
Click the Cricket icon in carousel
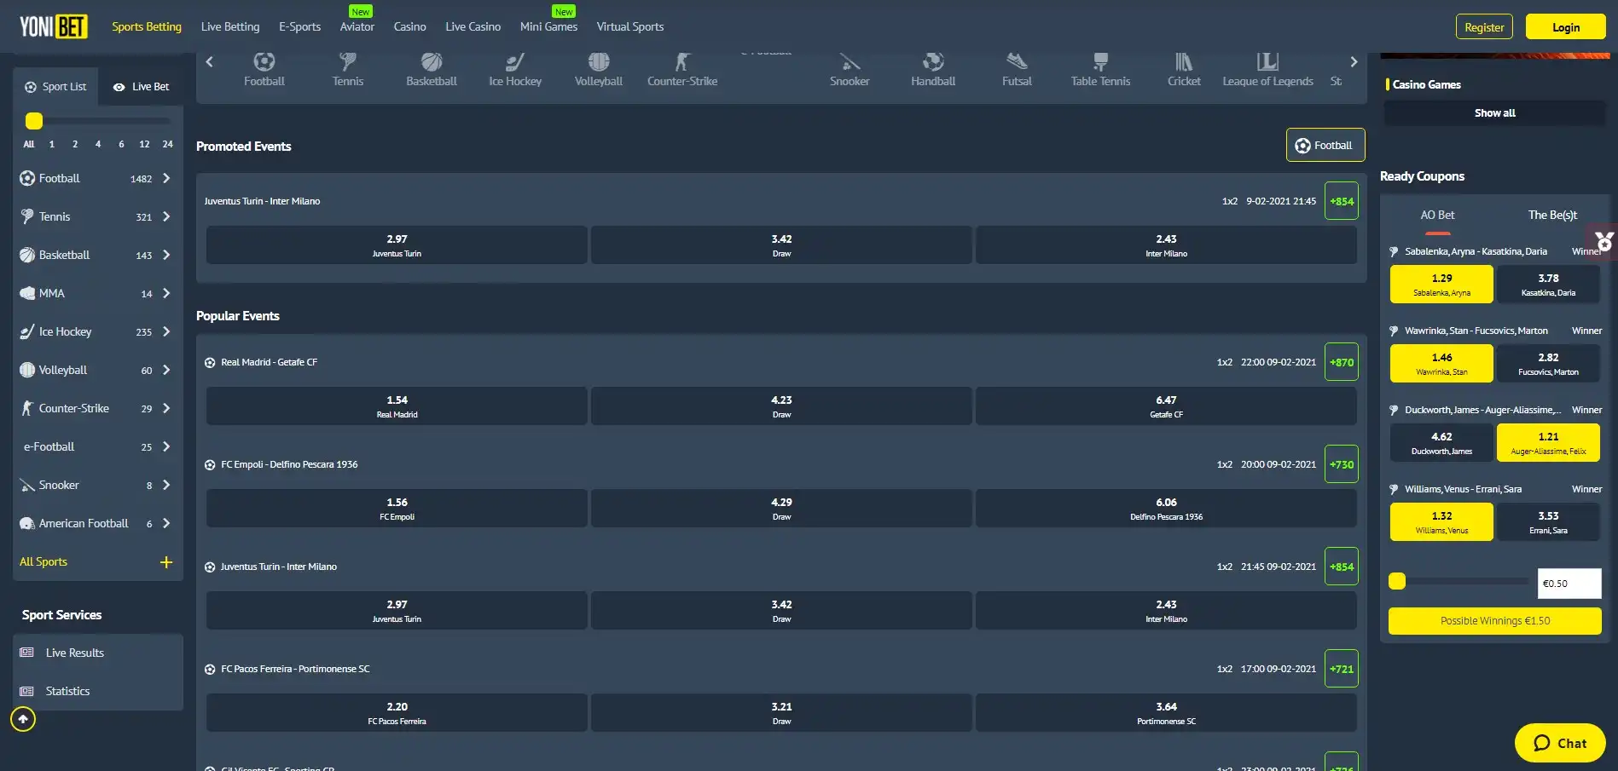tap(1183, 62)
